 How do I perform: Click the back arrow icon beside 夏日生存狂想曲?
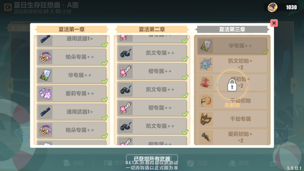[x=8, y=8]
